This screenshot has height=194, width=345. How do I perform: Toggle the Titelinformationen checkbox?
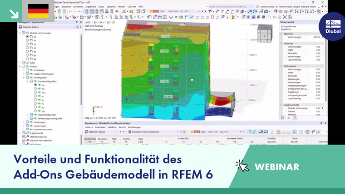(23, 136)
